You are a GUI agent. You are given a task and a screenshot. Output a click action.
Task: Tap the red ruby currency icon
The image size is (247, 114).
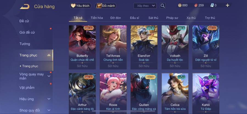coord(195,5)
